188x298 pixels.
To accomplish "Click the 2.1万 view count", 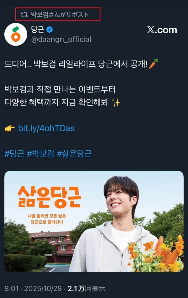I will coord(76,289).
